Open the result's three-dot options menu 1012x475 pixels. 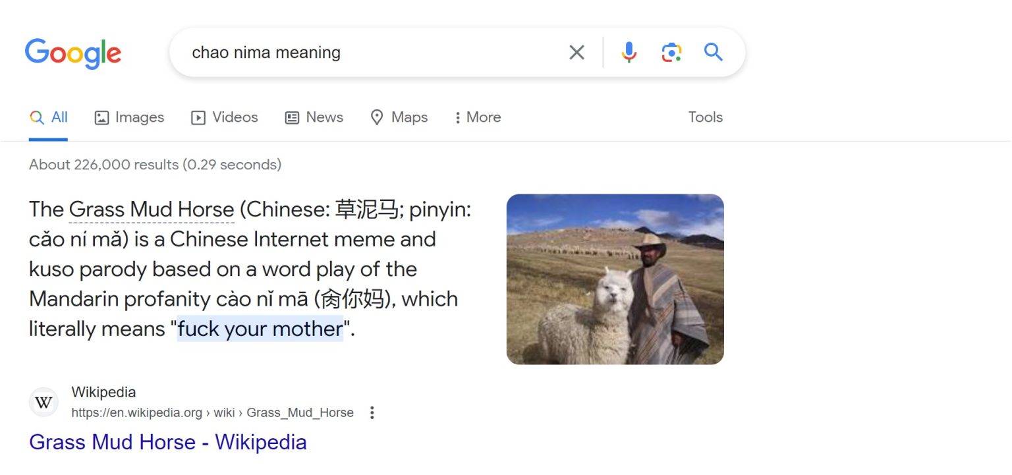coord(372,413)
